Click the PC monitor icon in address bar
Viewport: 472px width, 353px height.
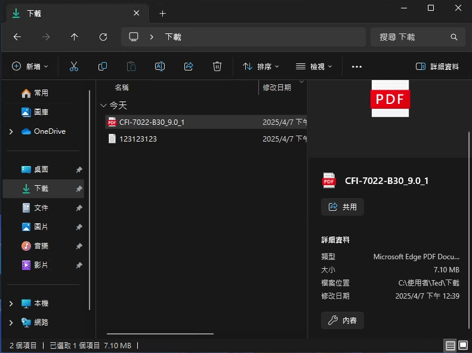click(x=133, y=37)
